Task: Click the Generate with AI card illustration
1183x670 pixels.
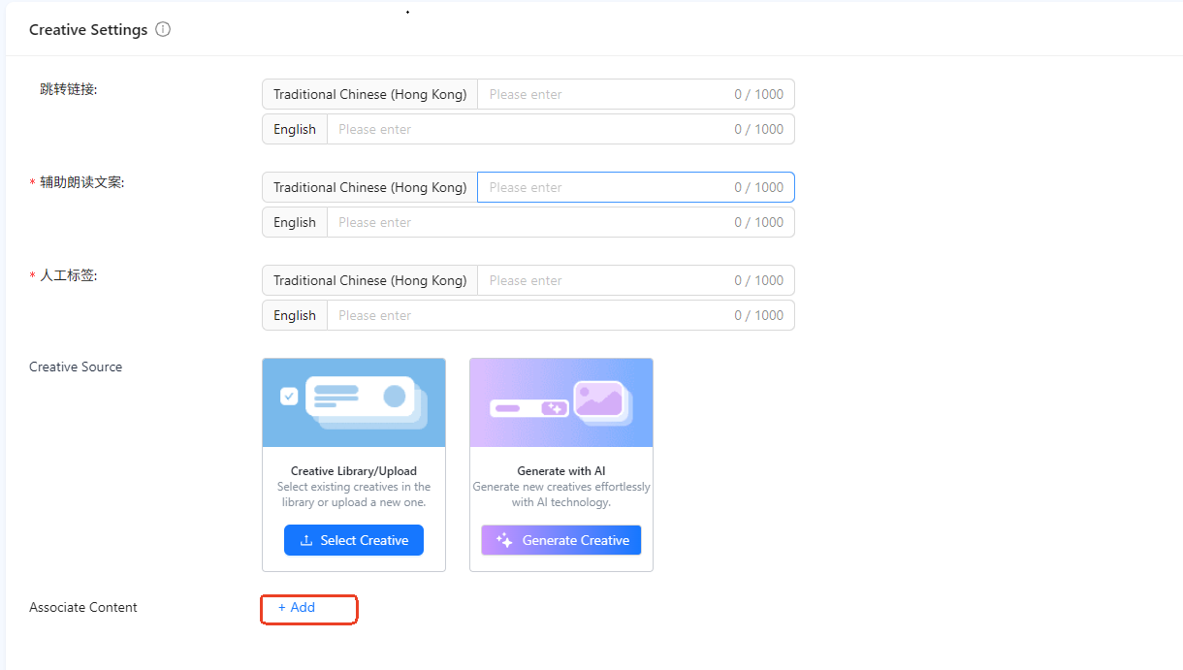Action: point(561,402)
